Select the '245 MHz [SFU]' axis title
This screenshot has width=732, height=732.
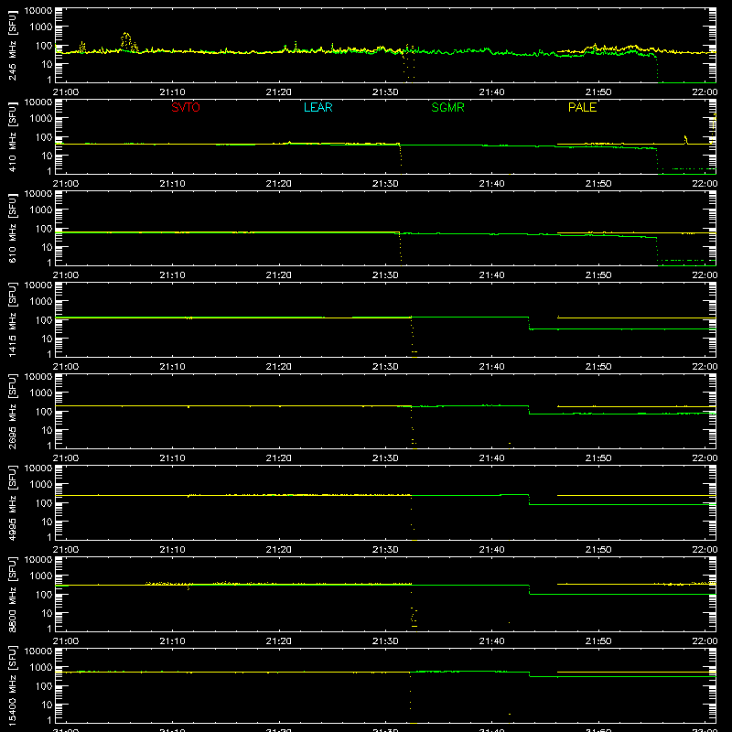(12, 45)
